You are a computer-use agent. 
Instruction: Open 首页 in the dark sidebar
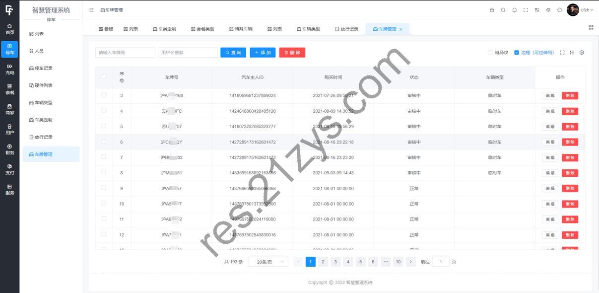click(9, 29)
